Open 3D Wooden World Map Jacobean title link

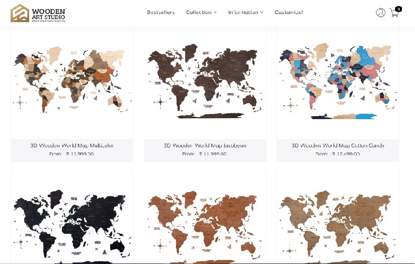[x=205, y=145]
